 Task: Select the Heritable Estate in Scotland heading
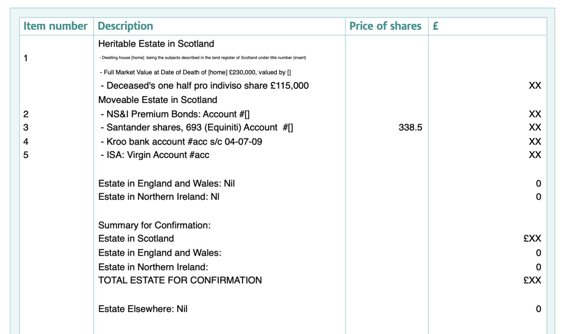tap(156, 44)
